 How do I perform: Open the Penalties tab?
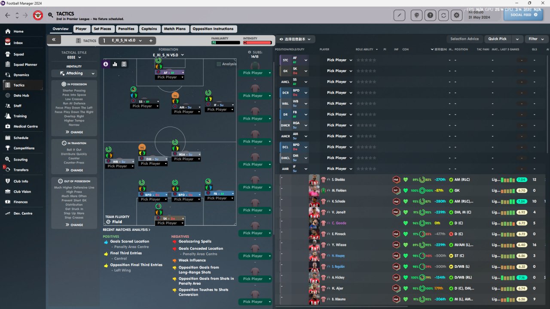click(126, 29)
